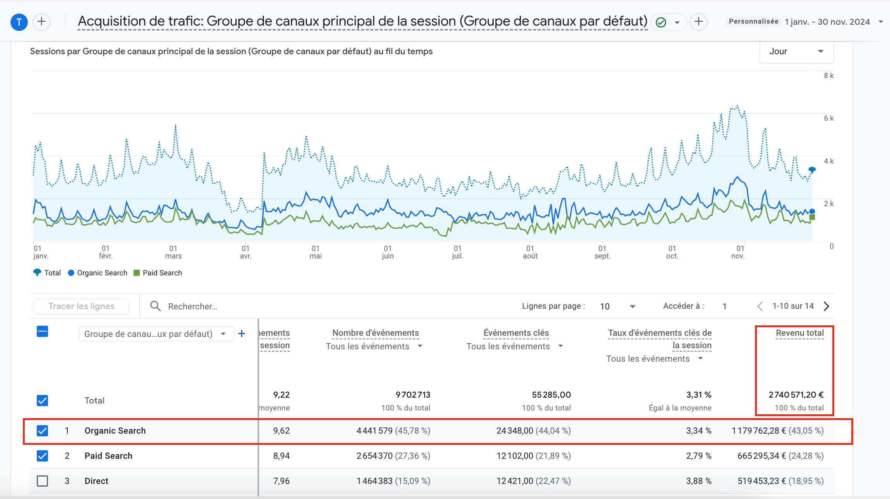Click the magnifier search icon in table toolbar
Image resolution: width=890 pixels, height=499 pixels.
[156, 306]
